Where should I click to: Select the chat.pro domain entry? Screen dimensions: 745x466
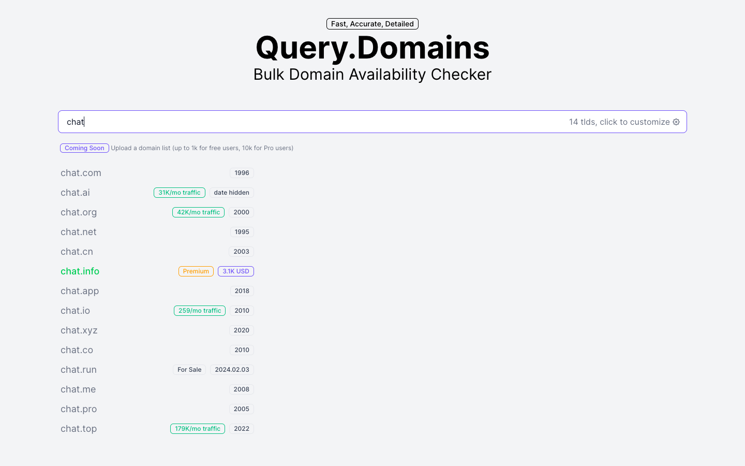[79, 409]
